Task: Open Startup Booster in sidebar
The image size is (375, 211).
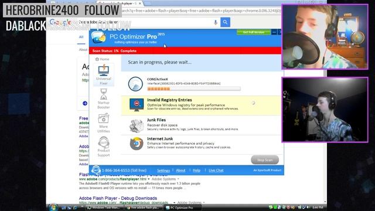Action: pos(104,99)
